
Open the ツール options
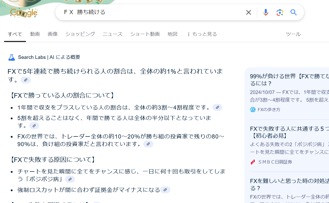coord(293,34)
